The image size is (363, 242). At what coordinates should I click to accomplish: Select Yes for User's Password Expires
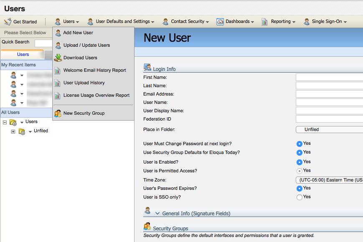(299, 188)
